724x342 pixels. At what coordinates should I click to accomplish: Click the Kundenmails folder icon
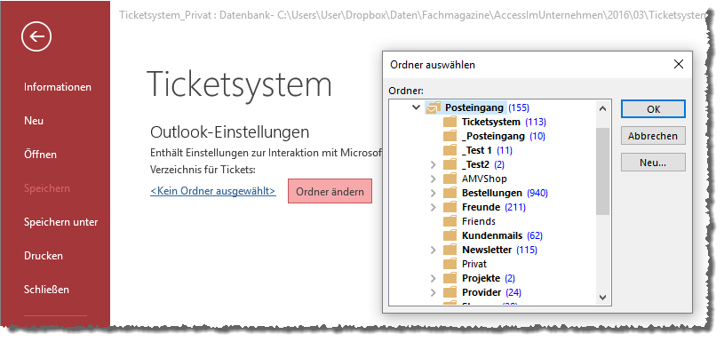450,235
